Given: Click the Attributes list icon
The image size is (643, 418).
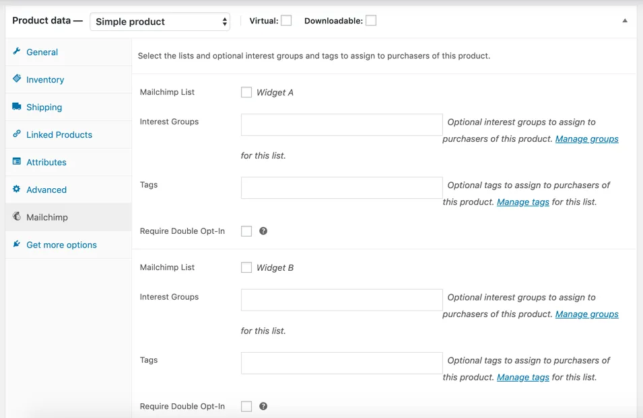Looking at the screenshot, I should (16, 161).
